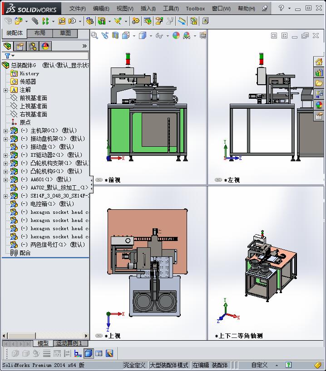Expand the 注解 tree node
The width and height of the screenshot is (326, 371).
pyautogui.click(x=6, y=90)
